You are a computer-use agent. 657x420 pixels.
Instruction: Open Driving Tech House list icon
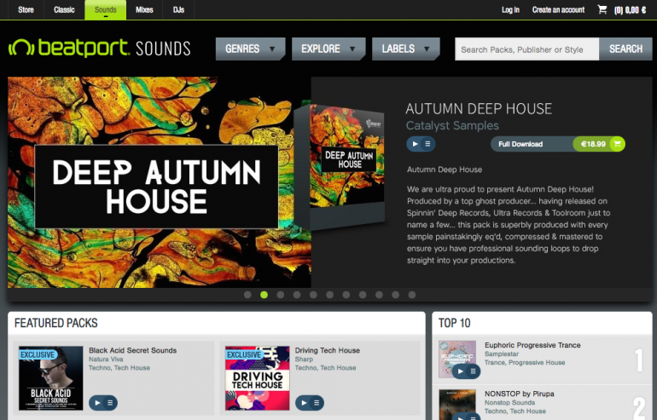click(317, 403)
